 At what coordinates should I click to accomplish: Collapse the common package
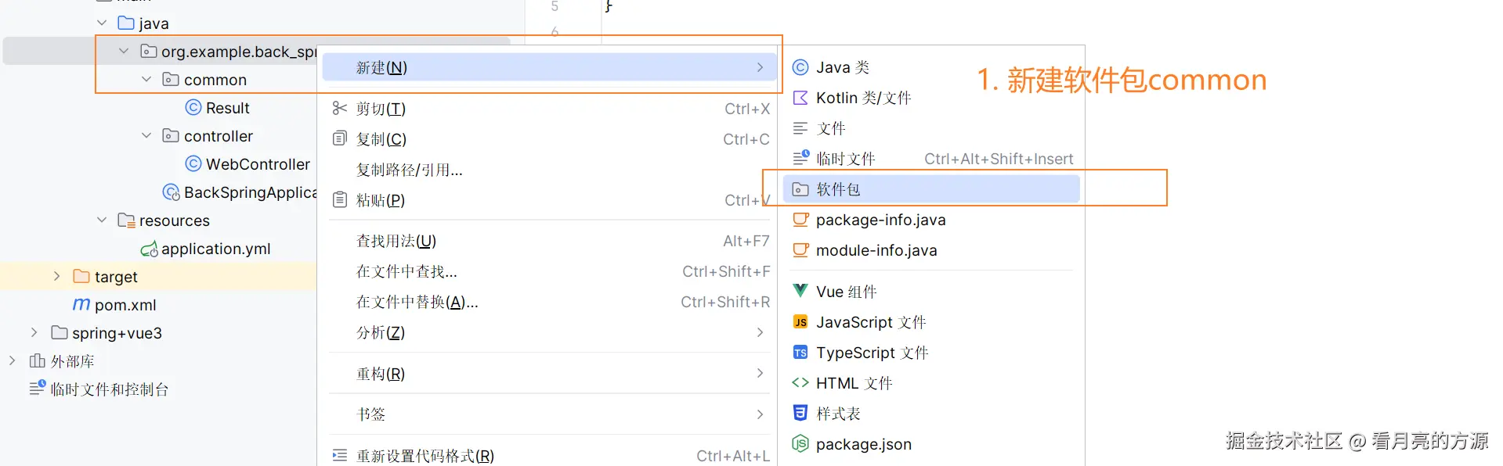point(146,80)
